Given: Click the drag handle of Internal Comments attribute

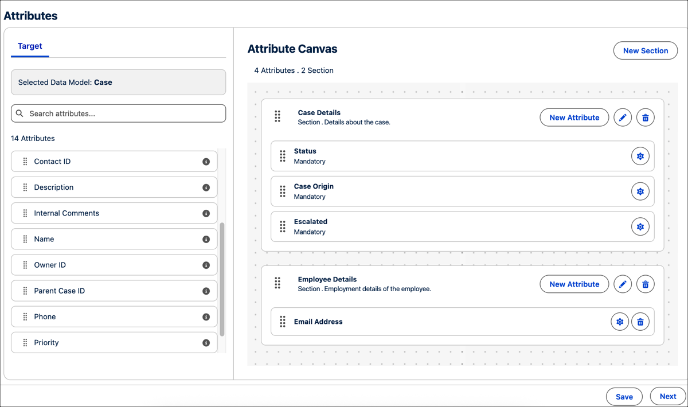Looking at the screenshot, I should click(x=25, y=213).
